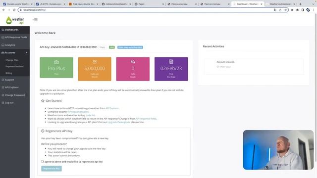Click the green LIVE badge
Viewport: 317px width, 178px height.
pyautogui.click(x=112, y=47)
